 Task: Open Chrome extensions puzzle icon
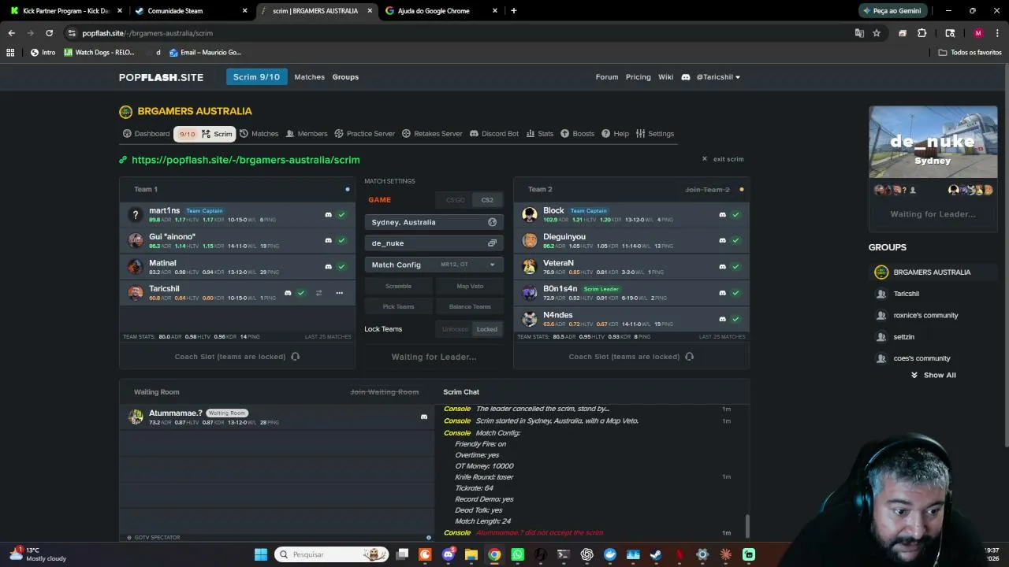point(922,33)
